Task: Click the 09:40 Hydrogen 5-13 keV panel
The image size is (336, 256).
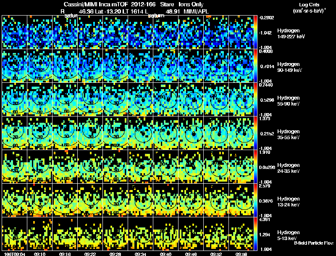Action: [x=165, y=234]
